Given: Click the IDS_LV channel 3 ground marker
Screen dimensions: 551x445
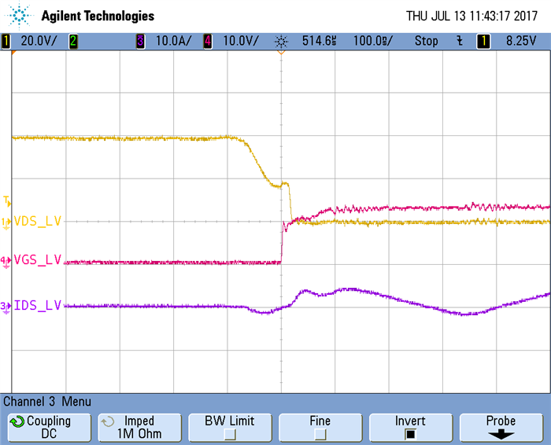Looking at the screenshot, I should (x=6, y=306).
